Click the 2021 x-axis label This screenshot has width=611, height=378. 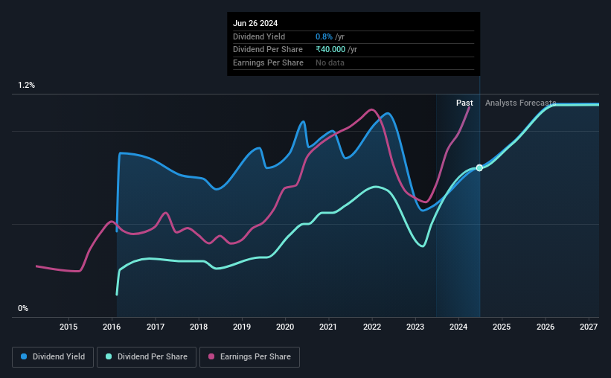tap(328, 327)
